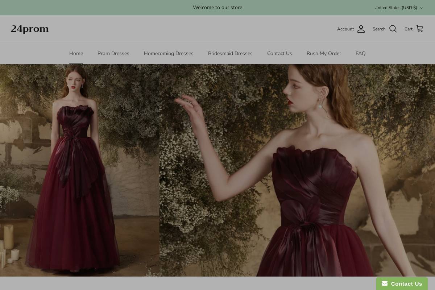This screenshot has width=435, height=290.
Task: Click the shopping cart icon
Action: pyautogui.click(x=419, y=29)
